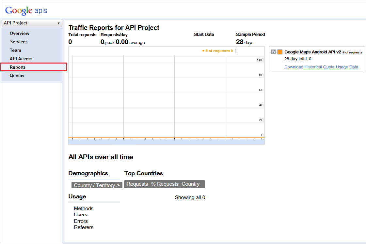The height and width of the screenshot is (244, 366).
Task: Click the '28-day total: 0' text
Action: 298,59
